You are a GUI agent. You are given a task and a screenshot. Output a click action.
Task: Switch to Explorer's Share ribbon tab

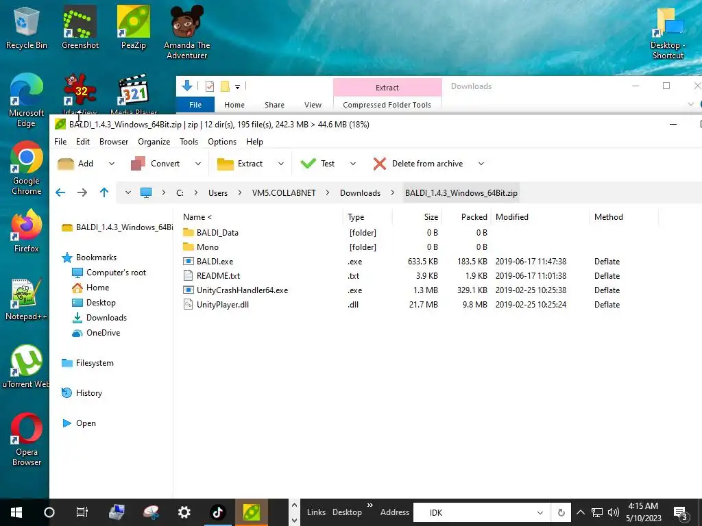274,105
